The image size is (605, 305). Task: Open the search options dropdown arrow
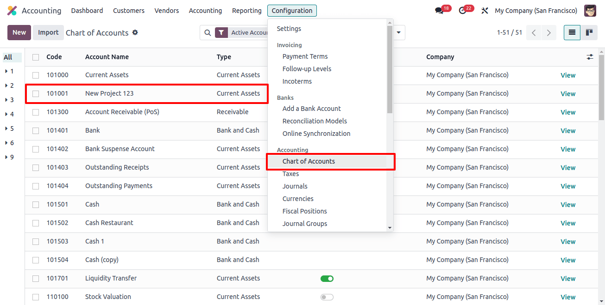(398, 33)
